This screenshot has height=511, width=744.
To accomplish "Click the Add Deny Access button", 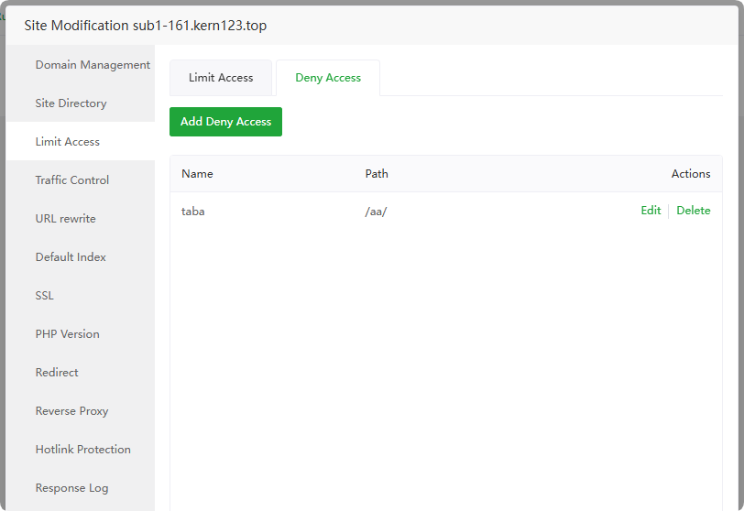I will 225,122.
